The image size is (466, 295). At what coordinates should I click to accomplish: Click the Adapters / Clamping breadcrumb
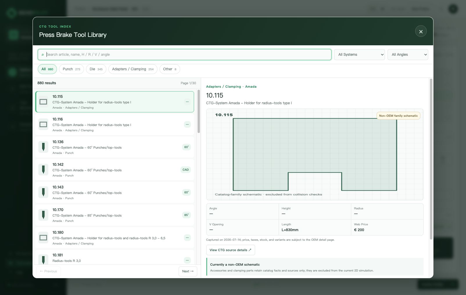(223, 87)
